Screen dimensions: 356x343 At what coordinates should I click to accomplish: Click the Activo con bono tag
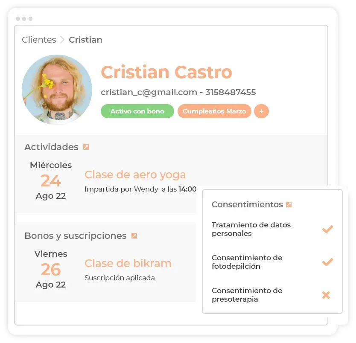pos(137,111)
